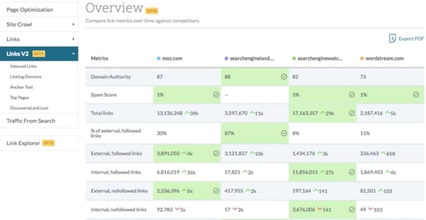Click checkmark in searchenginewatch Total links cell
Screen dimensions: 426x220
point(351,113)
